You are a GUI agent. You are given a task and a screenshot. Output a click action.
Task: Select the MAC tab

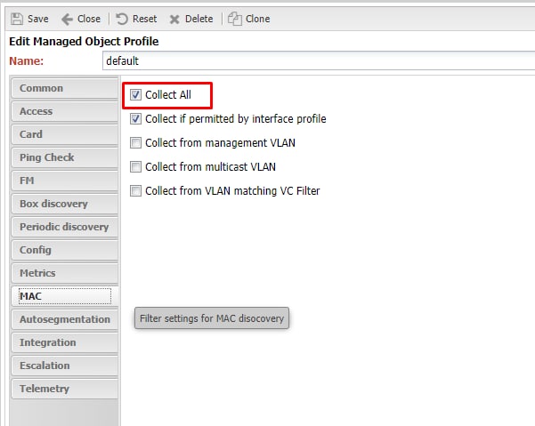pos(64,296)
